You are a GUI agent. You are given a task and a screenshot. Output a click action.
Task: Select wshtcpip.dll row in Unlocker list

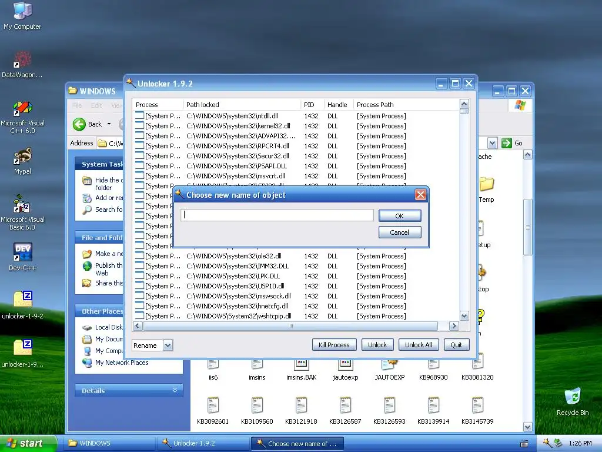(x=296, y=316)
